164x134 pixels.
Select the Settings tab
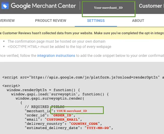(x=96, y=21)
